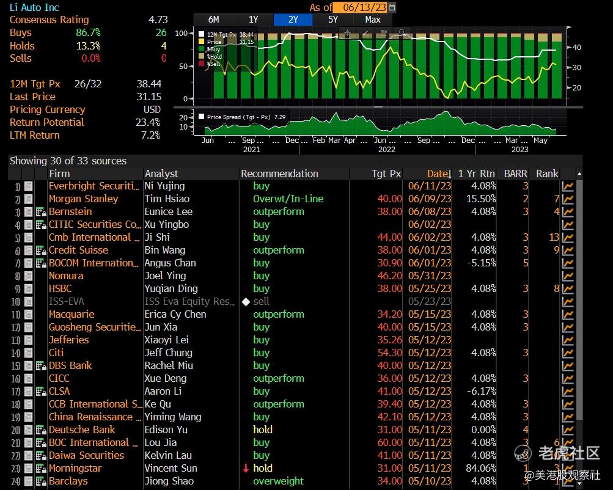Viewport: 613px width, 490px height.
Task: Switch the chart to the 1Y period
Action: click(x=254, y=20)
